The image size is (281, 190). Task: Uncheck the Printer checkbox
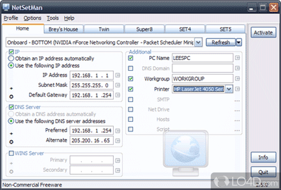(x=131, y=89)
